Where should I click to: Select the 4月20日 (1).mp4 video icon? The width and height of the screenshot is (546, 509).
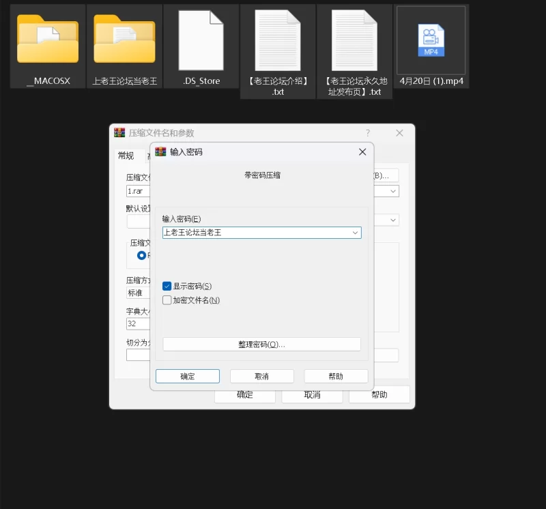(x=431, y=41)
